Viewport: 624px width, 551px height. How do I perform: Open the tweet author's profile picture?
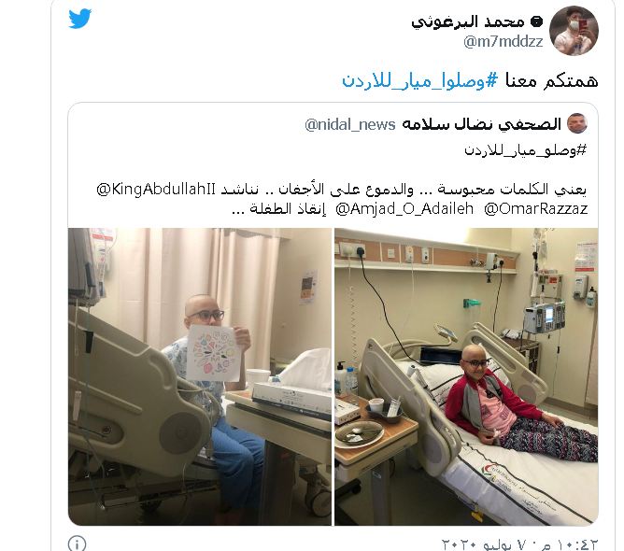574,31
